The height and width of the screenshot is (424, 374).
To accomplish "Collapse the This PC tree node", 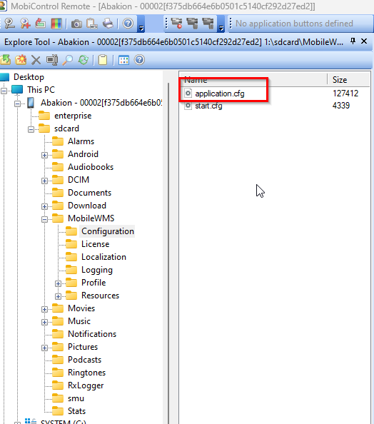I will (4, 91).
